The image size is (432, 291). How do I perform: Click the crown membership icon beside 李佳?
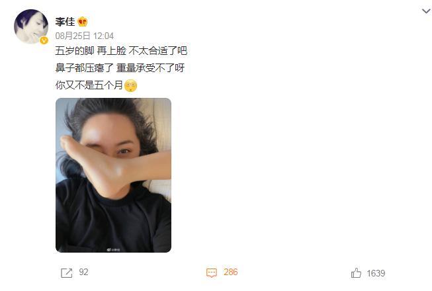tap(83, 21)
